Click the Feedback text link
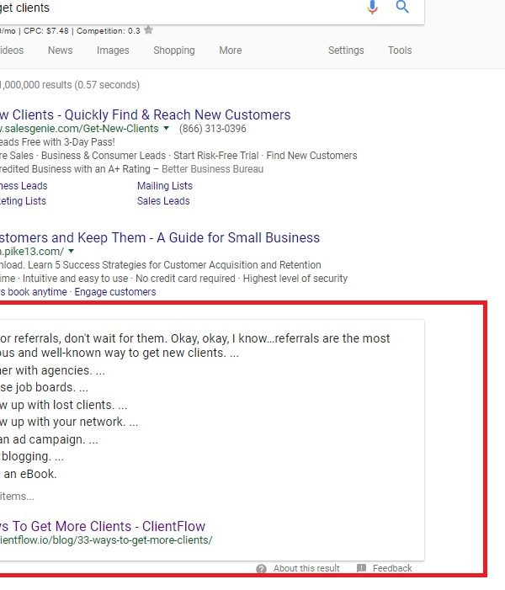Image resolution: width=505 pixels, height=590 pixels. click(x=392, y=568)
